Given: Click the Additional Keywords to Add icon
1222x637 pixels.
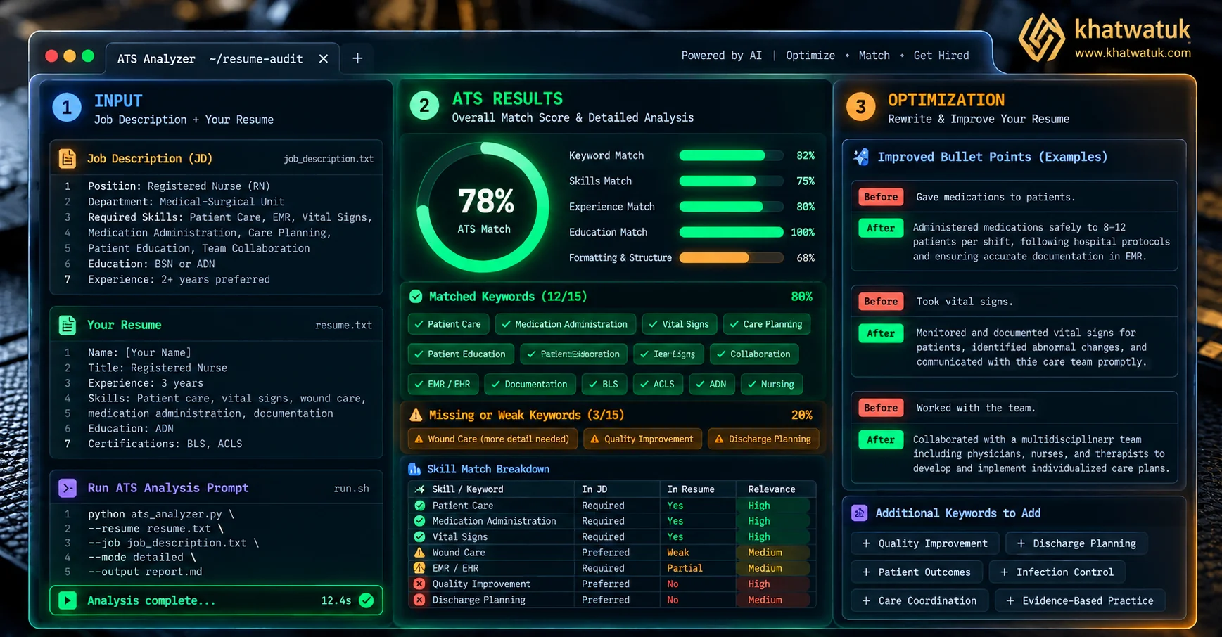Looking at the screenshot, I should 859,513.
